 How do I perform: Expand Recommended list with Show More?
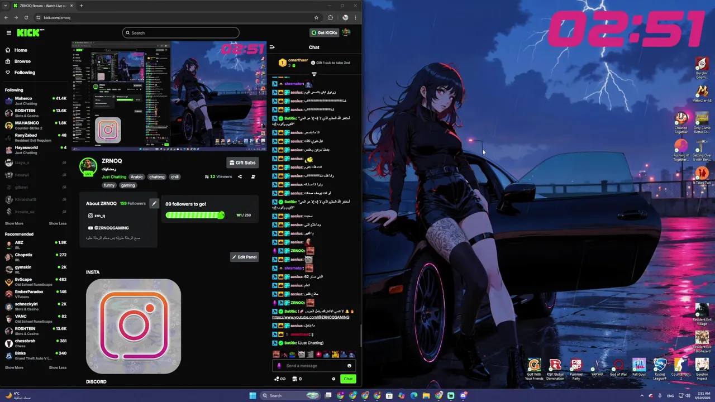tap(14, 367)
